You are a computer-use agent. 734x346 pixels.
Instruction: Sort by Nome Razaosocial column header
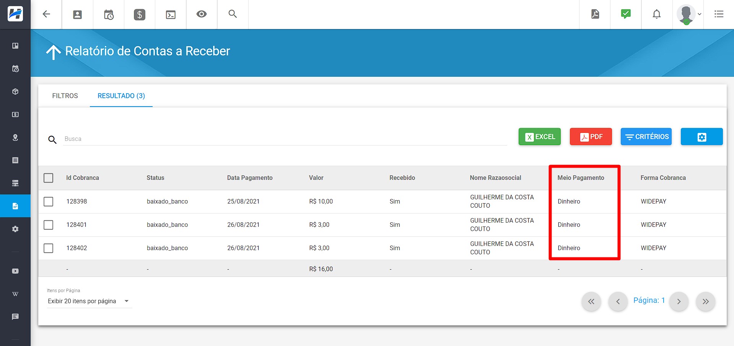coord(495,178)
